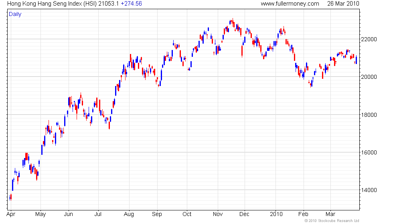
Task: Click the 'Daily' interval label
Action: (x=15, y=14)
